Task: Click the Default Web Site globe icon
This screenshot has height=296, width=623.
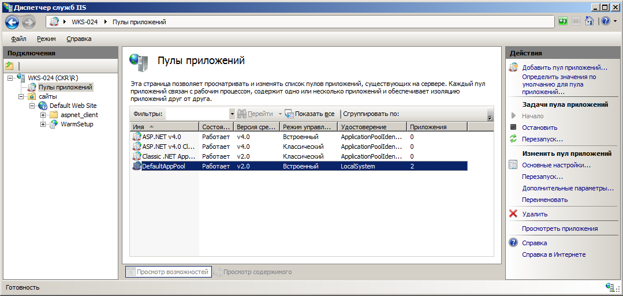Action: (43, 106)
